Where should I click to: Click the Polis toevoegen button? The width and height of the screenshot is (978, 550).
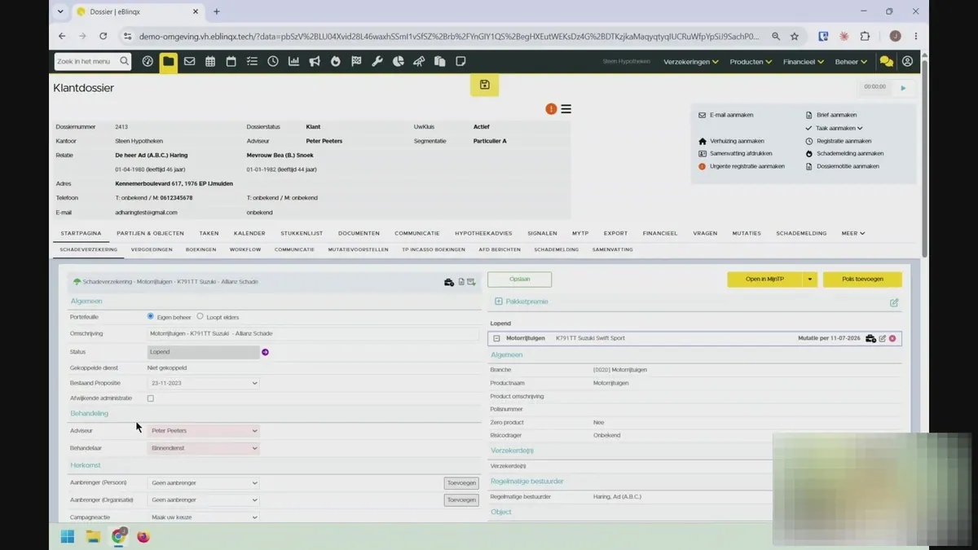(x=862, y=279)
